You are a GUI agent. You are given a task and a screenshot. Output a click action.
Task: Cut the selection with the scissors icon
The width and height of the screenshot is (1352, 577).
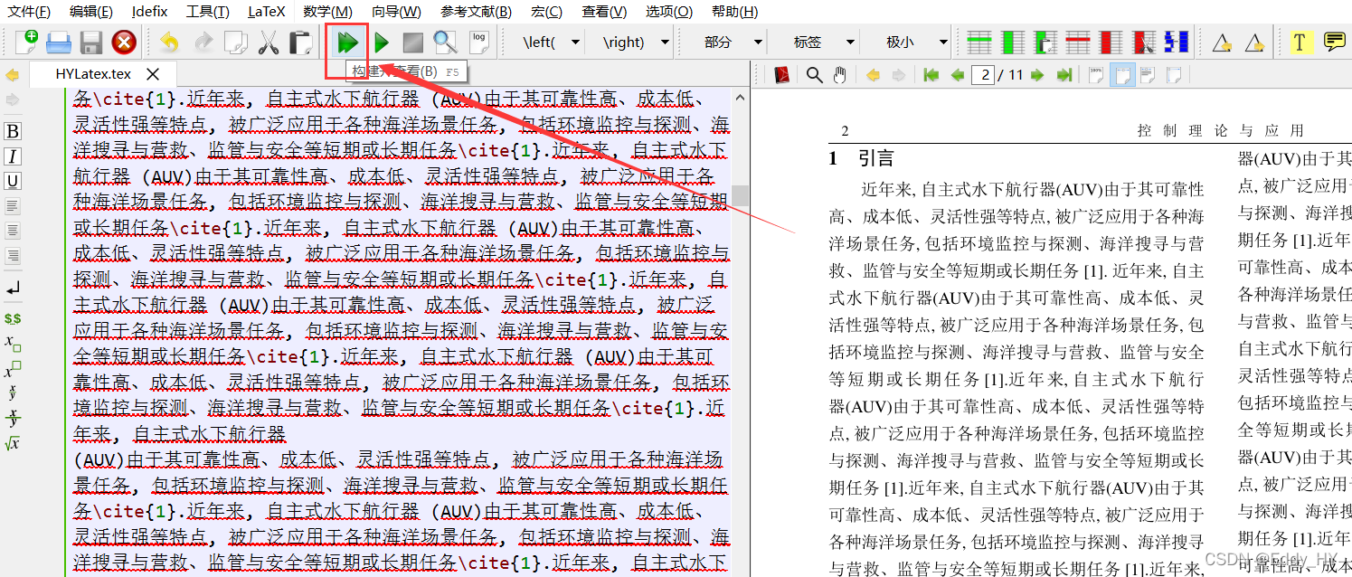click(x=269, y=42)
